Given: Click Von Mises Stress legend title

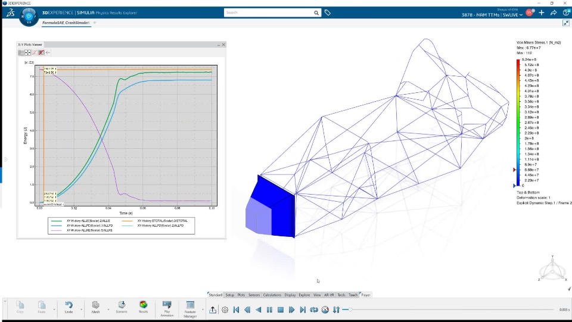Looking at the screenshot, I should point(539,43).
